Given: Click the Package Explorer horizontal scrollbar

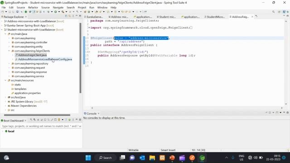Looking at the screenshot, I should pos(37,115).
